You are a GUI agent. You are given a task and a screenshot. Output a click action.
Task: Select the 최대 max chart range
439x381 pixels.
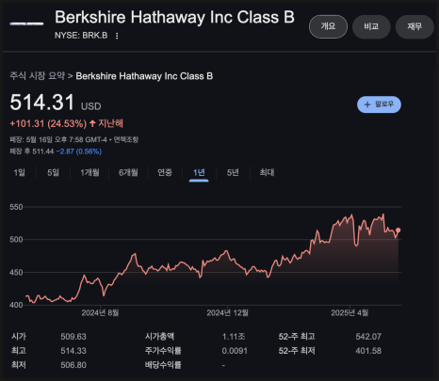(x=267, y=172)
